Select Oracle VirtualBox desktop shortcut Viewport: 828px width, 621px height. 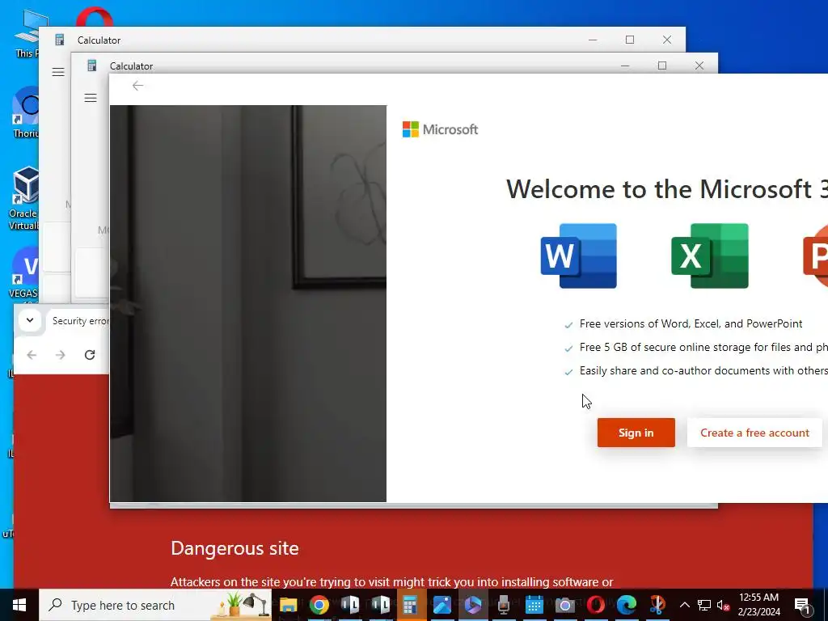coord(23,199)
